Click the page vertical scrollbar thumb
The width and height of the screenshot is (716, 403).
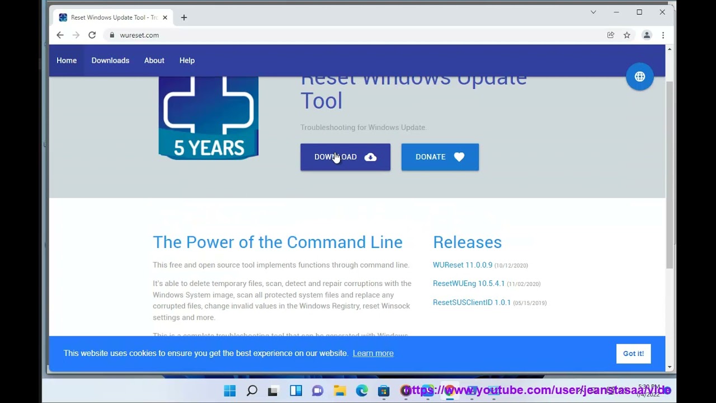(x=670, y=175)
